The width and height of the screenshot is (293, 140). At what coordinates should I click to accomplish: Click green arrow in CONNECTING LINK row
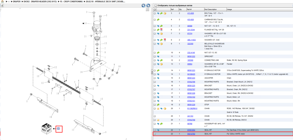(x=161, y=60)
